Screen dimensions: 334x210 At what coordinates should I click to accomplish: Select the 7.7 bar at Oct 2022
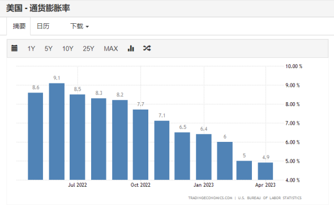click(140, 145)
